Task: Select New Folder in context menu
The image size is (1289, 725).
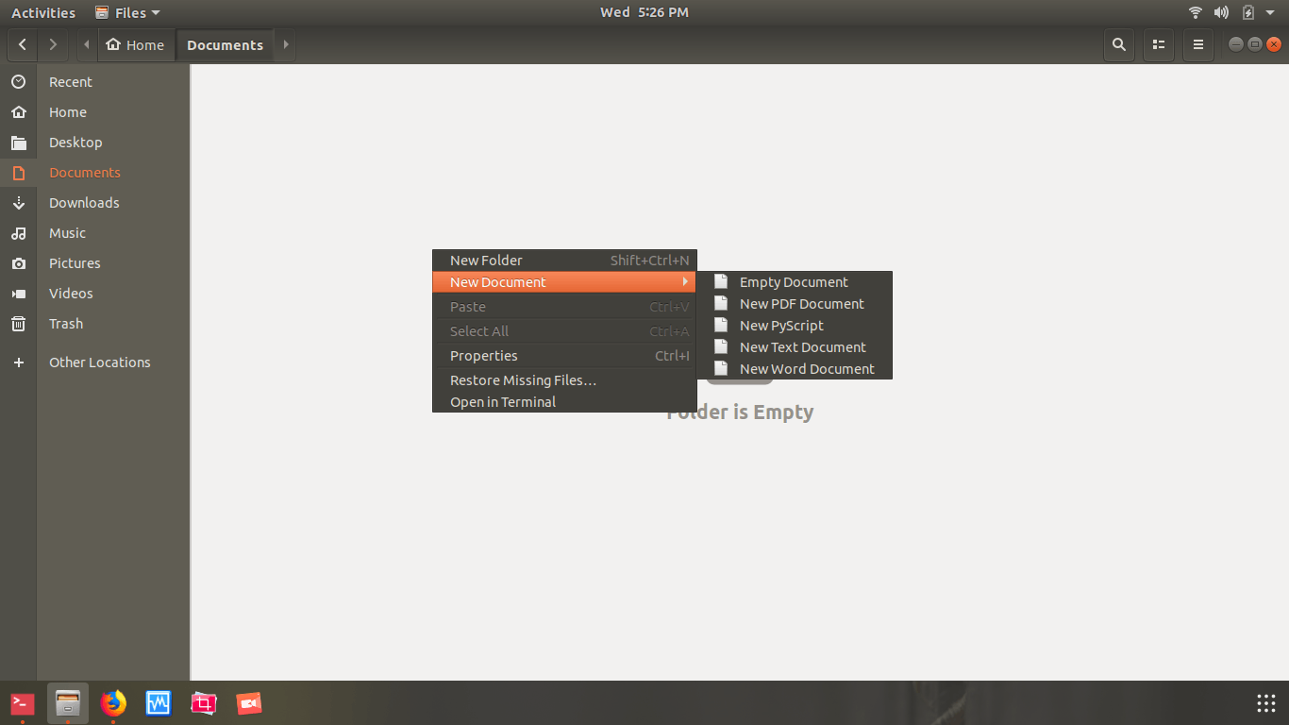Action: pyautogui.click(x=486, y=261)
